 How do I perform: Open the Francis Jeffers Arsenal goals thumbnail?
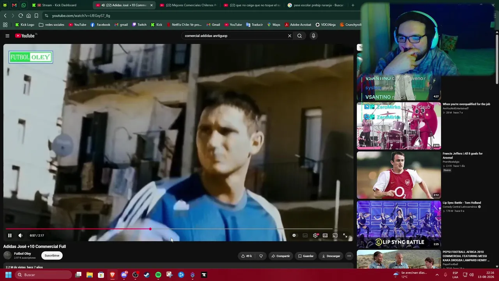399,175
